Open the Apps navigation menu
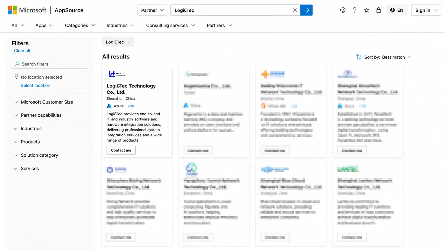The height and width of the screenshot is (250, 445). click(x=44, y=25)
